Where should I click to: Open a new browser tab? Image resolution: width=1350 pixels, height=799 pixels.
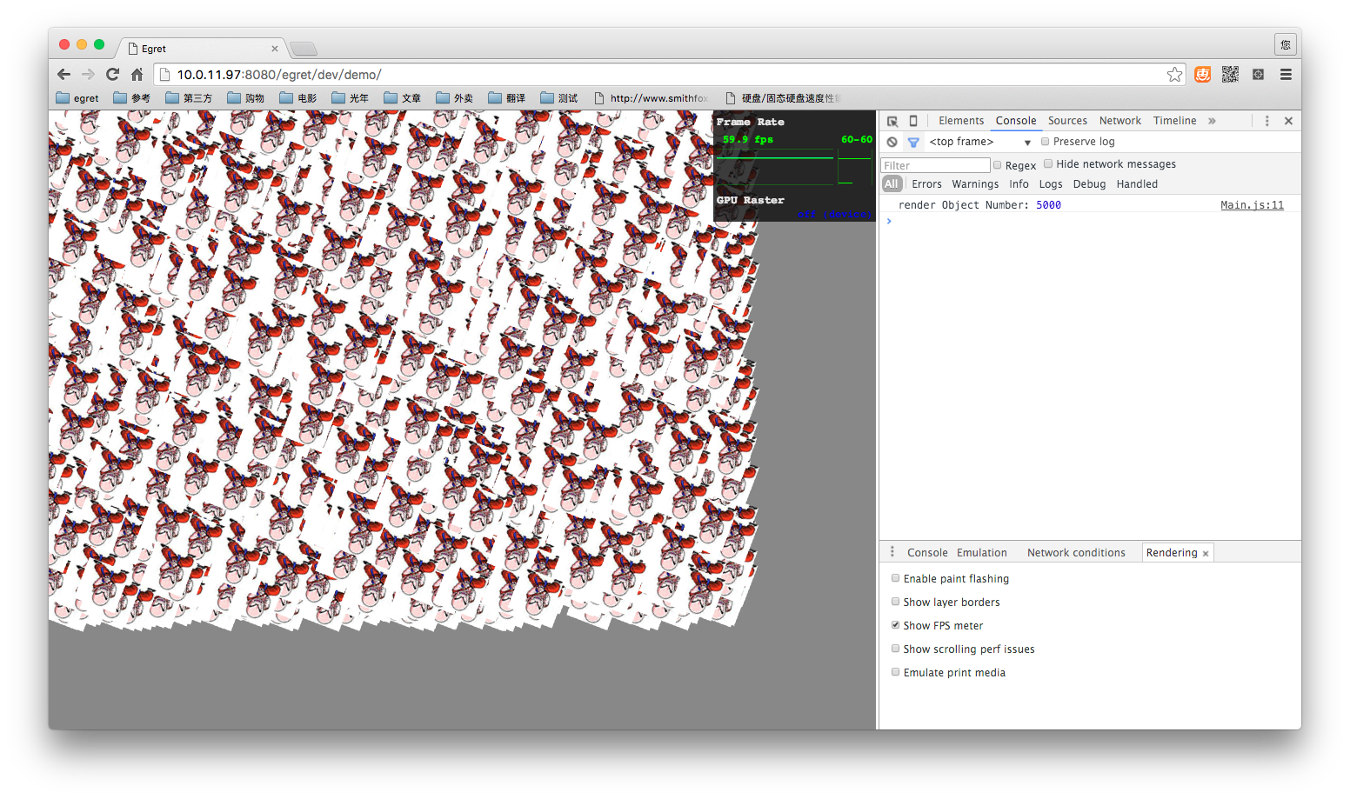(x=303, y=49)
